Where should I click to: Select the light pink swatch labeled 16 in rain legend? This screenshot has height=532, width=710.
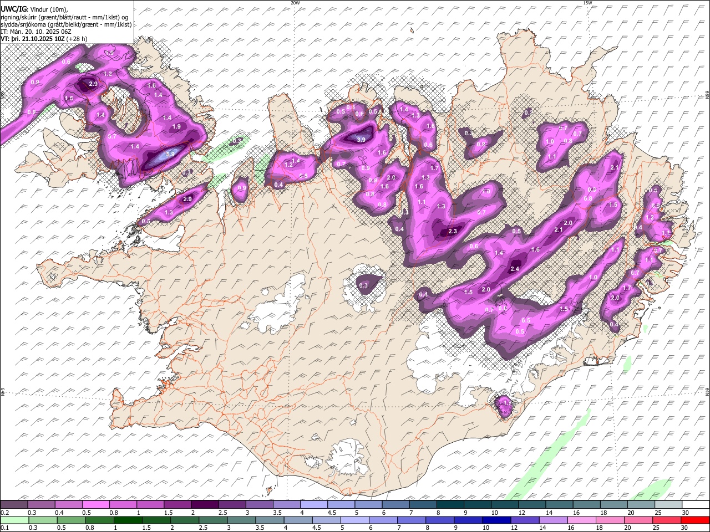[582, 520]
